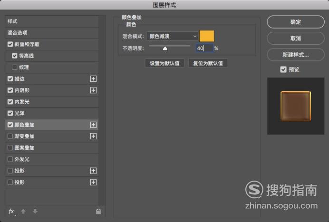Click the 取消 cancel button
Viewport: 329px width, 222px height.
pyautogui.click(x=296, y=38)
